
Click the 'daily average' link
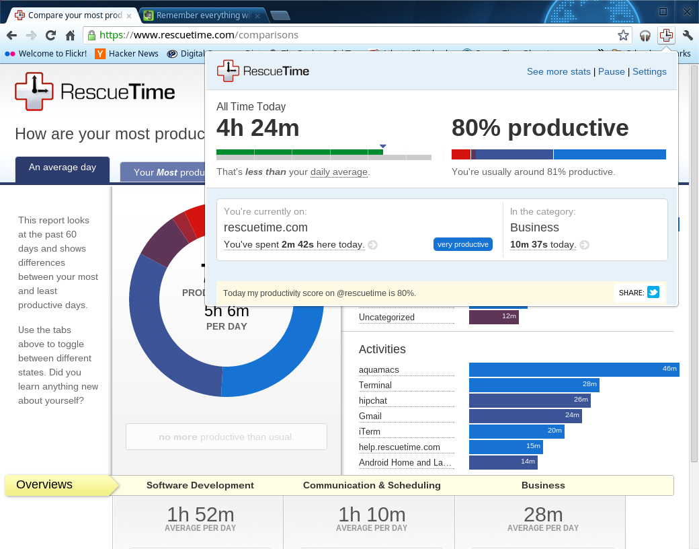(x=339, y=172)
